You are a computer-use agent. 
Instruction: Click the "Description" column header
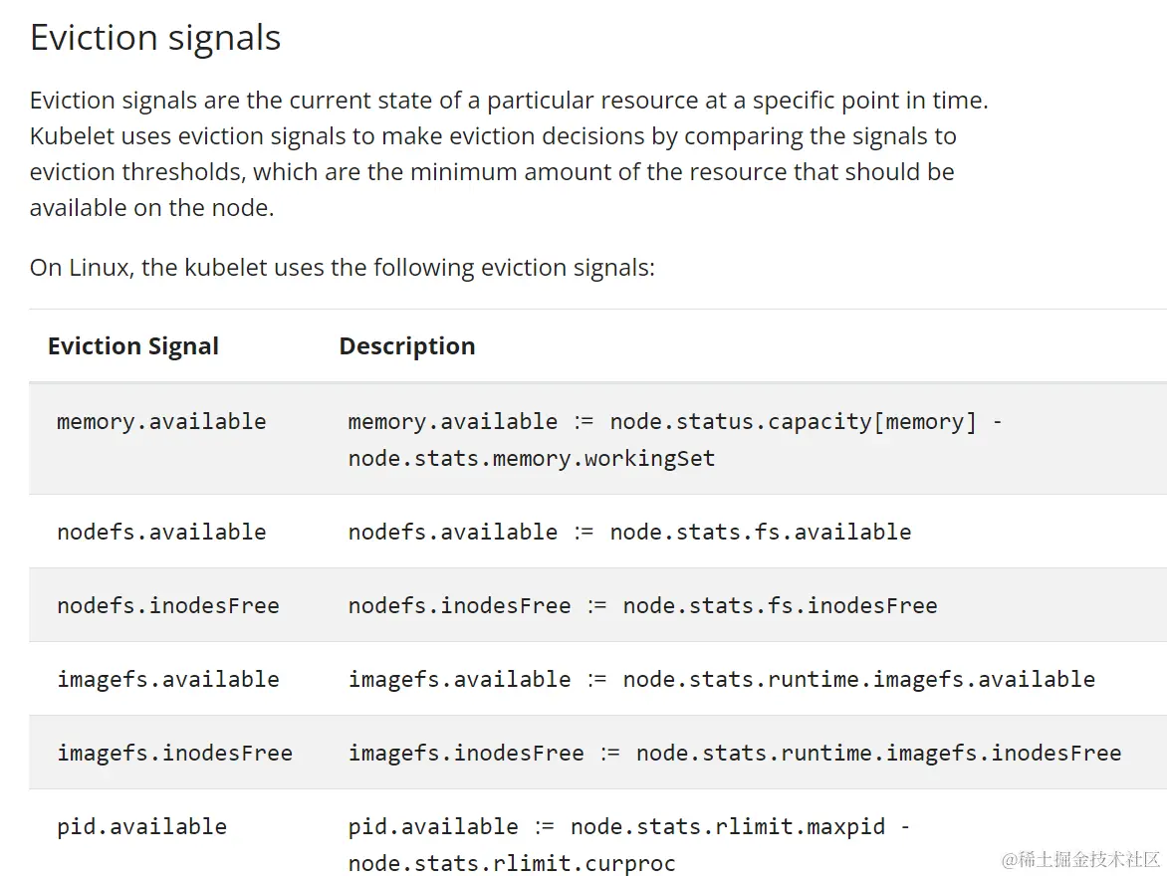(406, 346)
